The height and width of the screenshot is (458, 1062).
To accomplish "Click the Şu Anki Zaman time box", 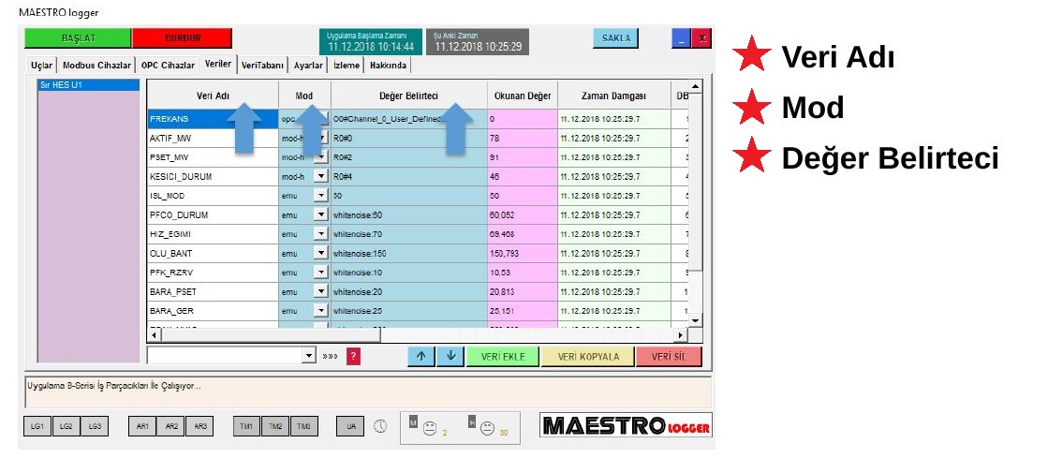I will tap(478, 41).
